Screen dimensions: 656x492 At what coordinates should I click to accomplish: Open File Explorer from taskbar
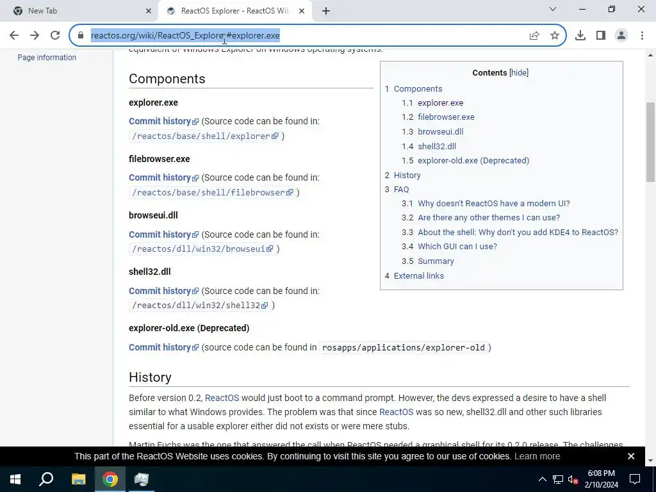click(78, 479)
